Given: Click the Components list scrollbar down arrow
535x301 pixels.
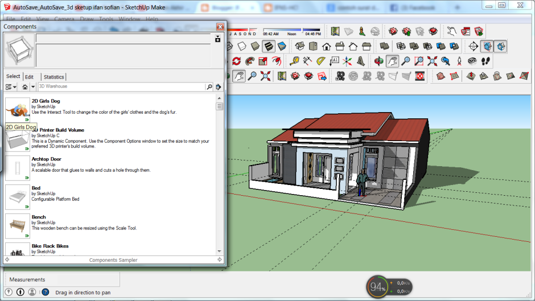Looking at the screenshot, I should [219, 251].
